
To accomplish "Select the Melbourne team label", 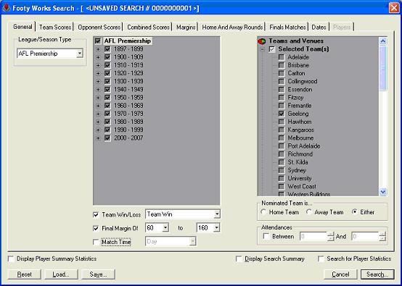I will 300,138.
